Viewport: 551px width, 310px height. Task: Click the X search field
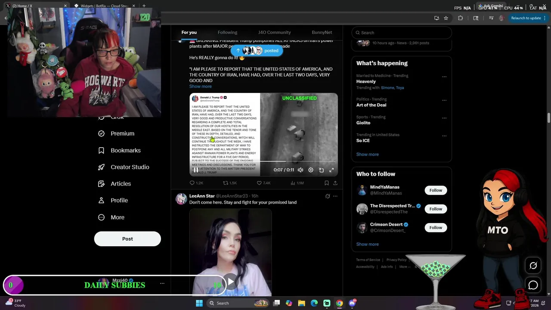click(x=402, y=33)
